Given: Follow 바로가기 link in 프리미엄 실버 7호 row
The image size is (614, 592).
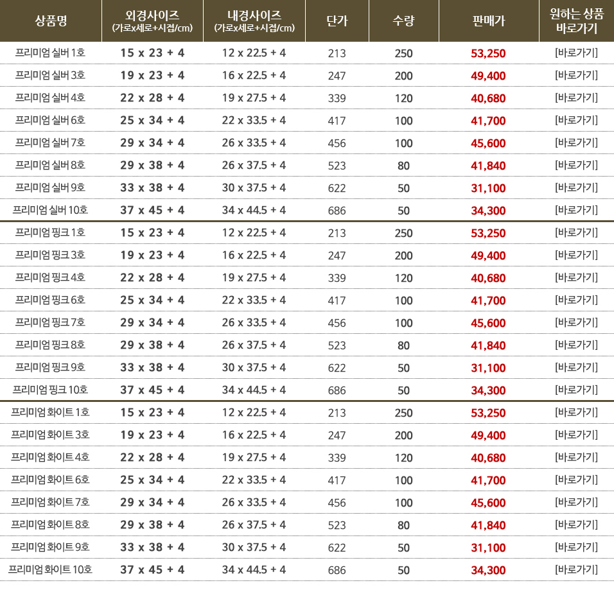Looking at the screenshot, I should [576, 143].
